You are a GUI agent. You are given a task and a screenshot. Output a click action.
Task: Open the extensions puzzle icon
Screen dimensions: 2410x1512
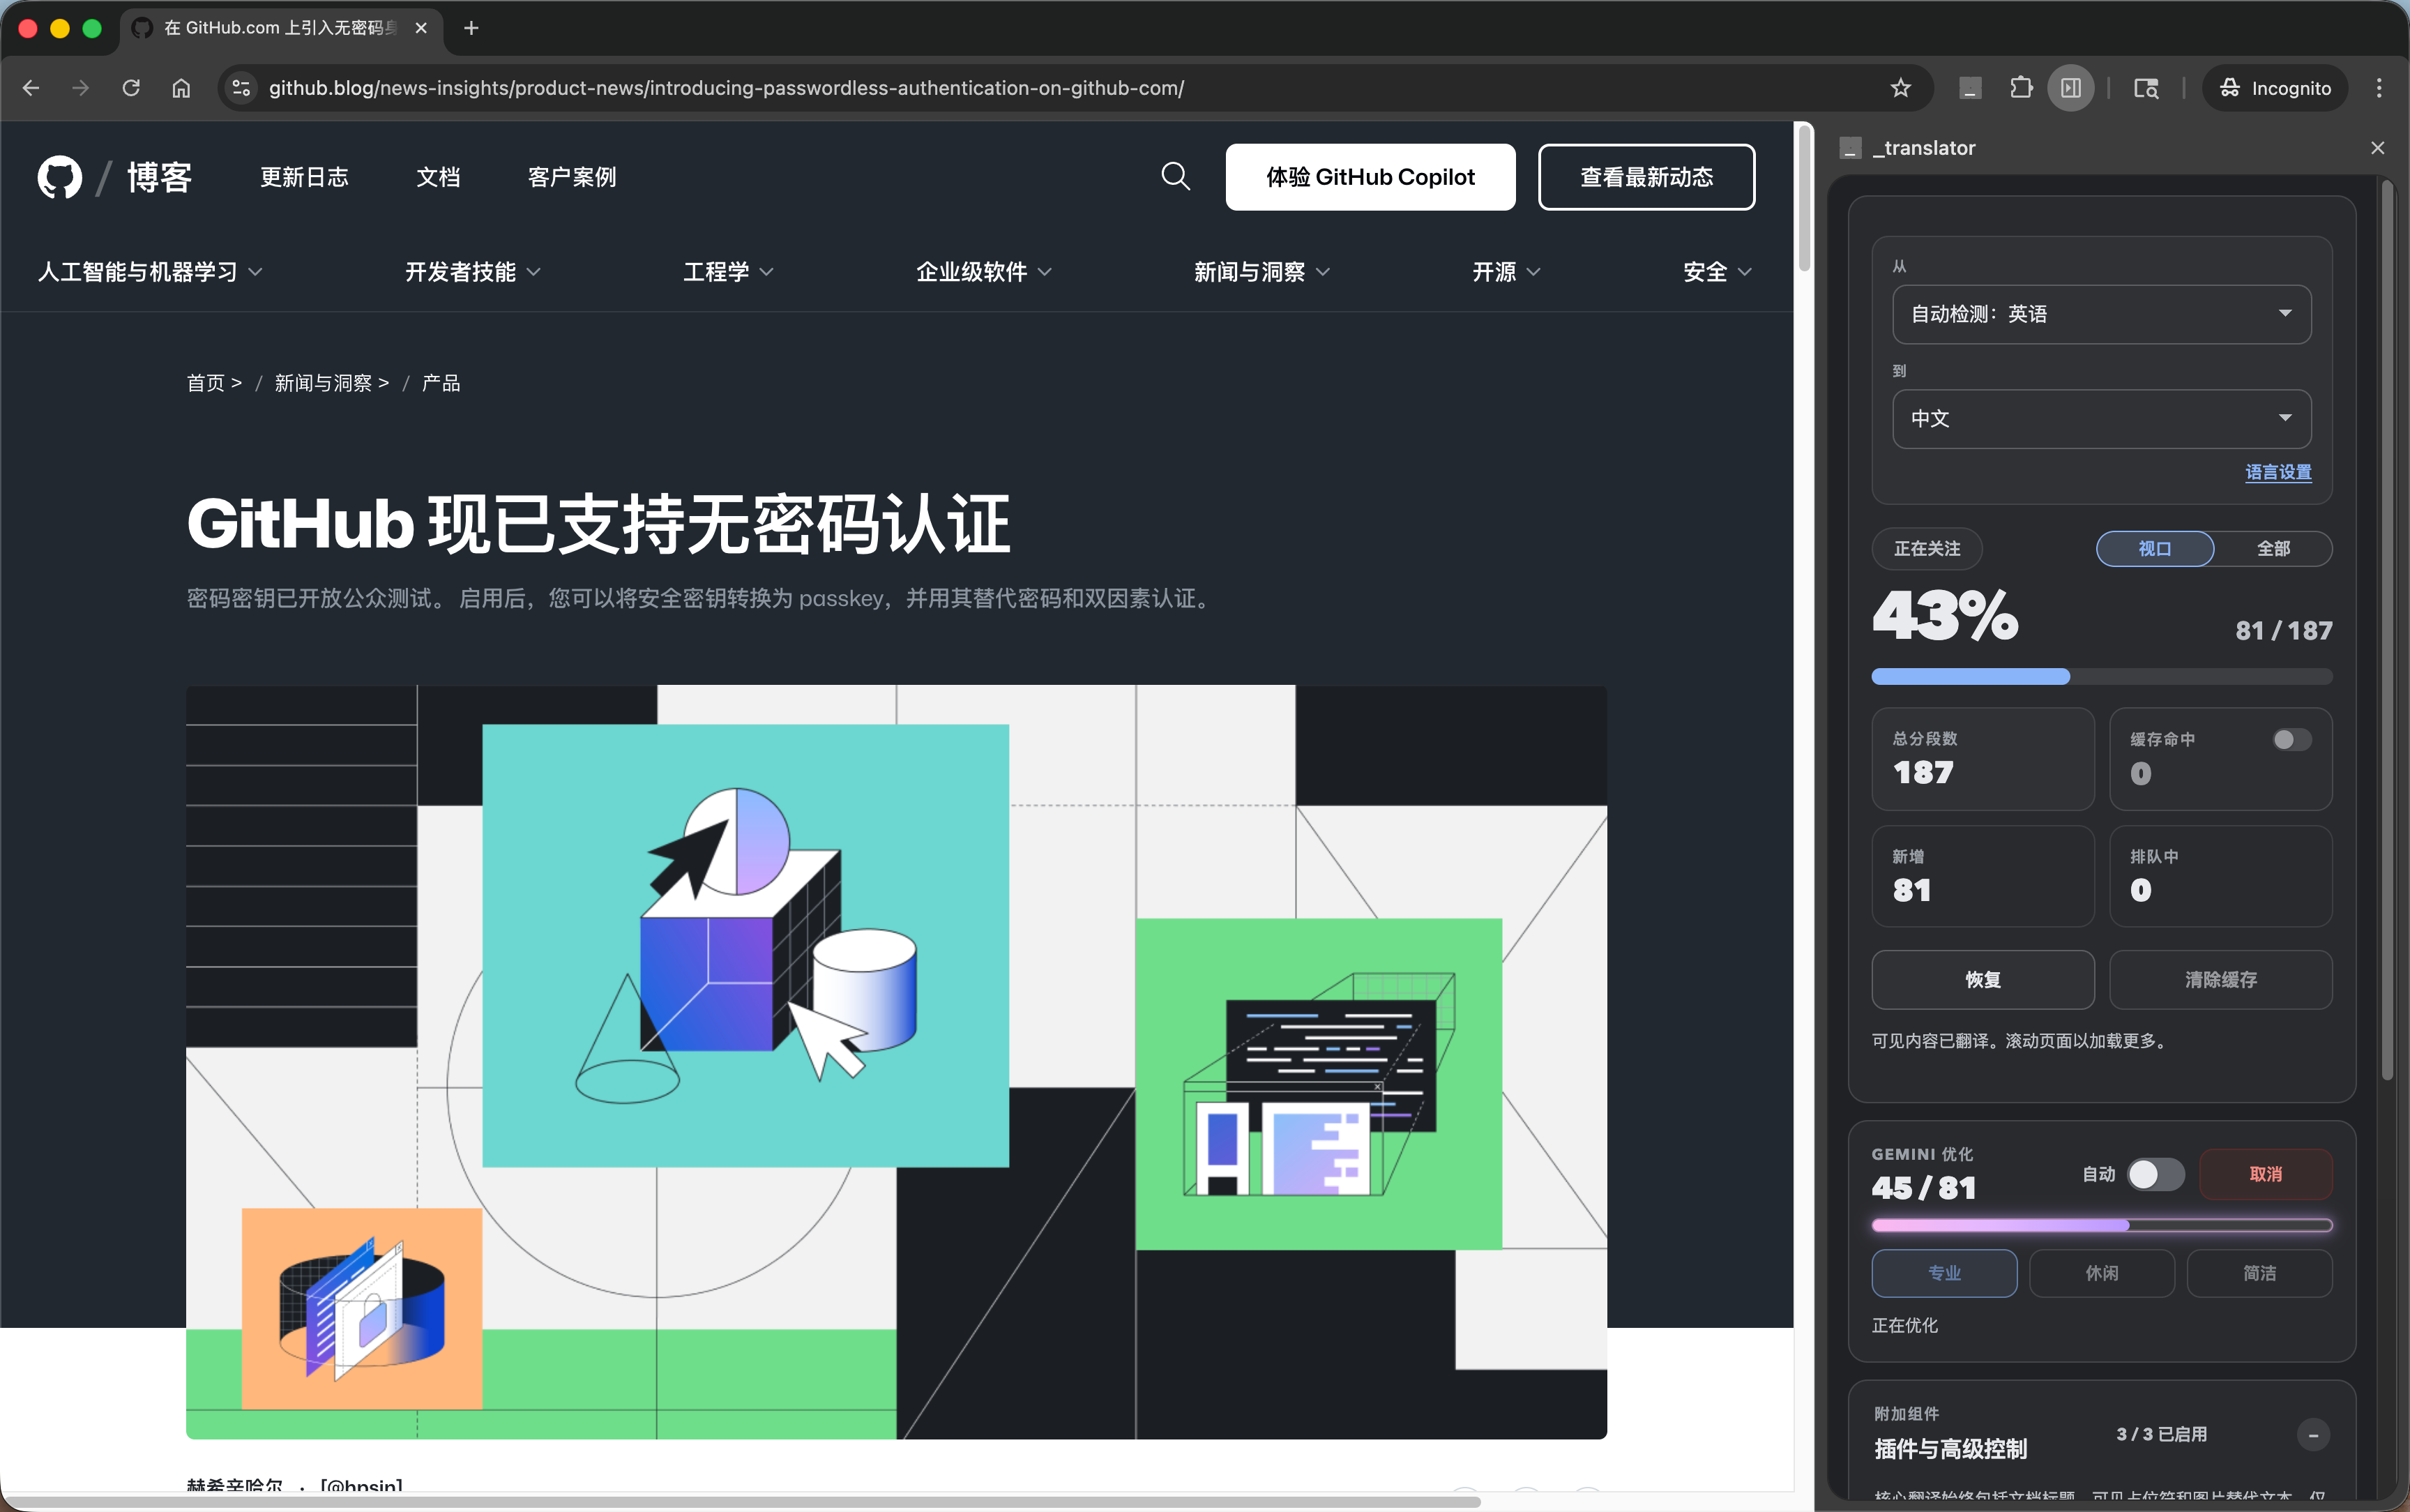click(x=2020, y=88)
